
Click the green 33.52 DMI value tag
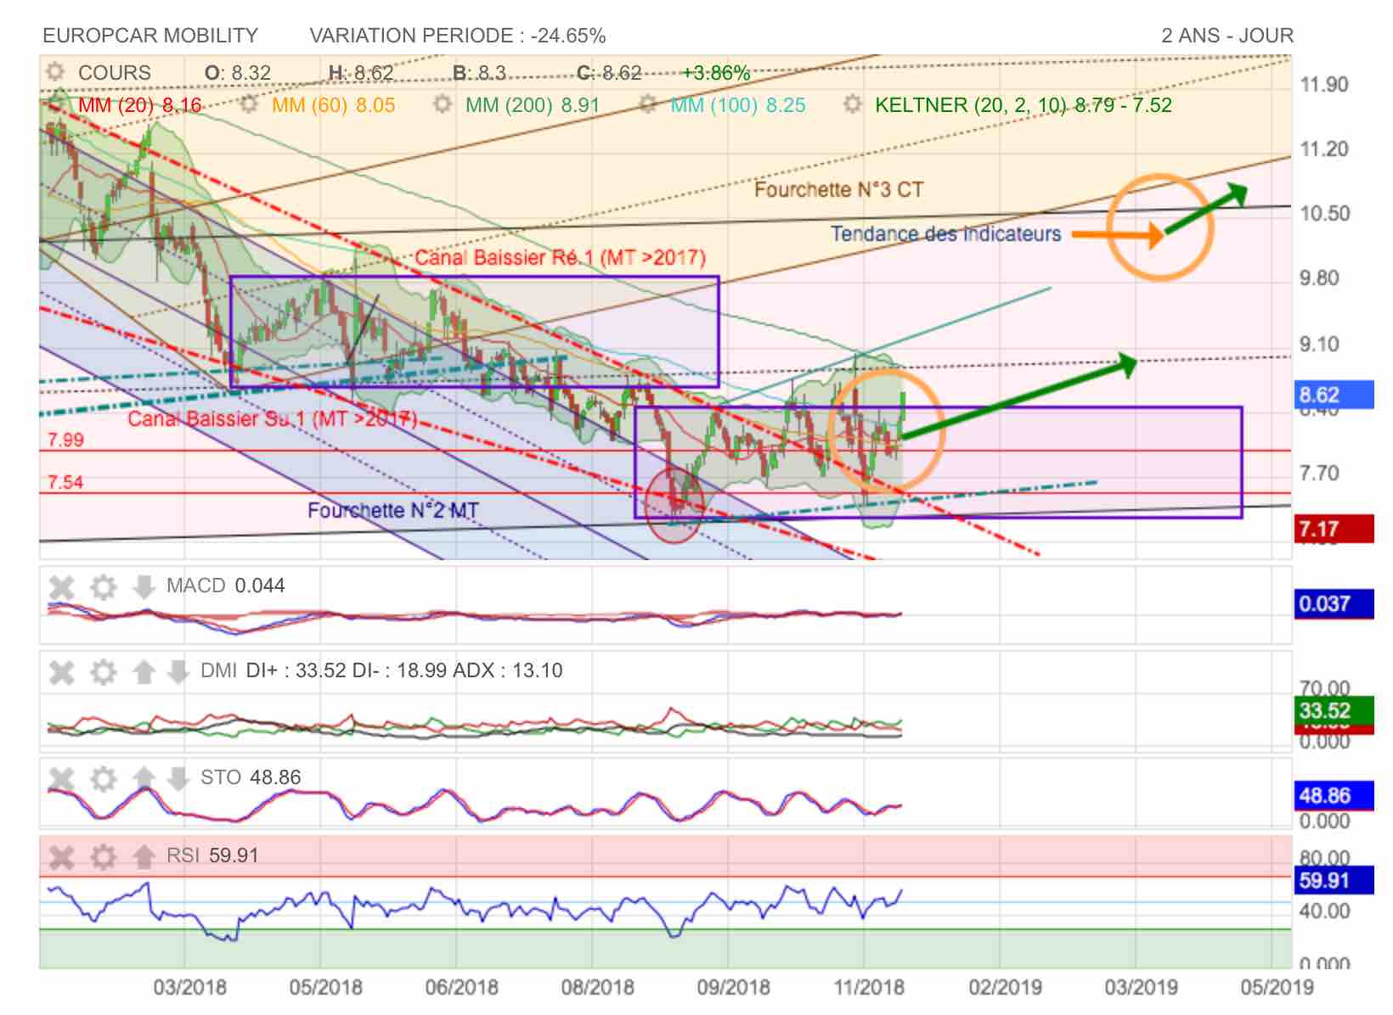coord(1334,710)
